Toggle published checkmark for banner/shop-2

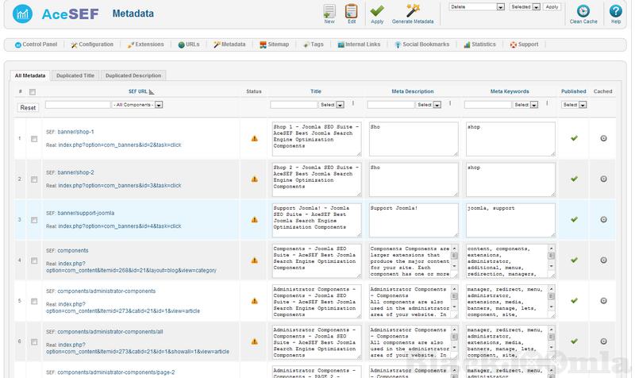[x=573, y=179]
